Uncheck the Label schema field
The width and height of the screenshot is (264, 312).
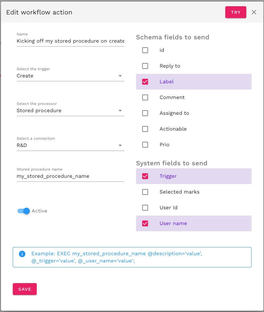point(145,82)
